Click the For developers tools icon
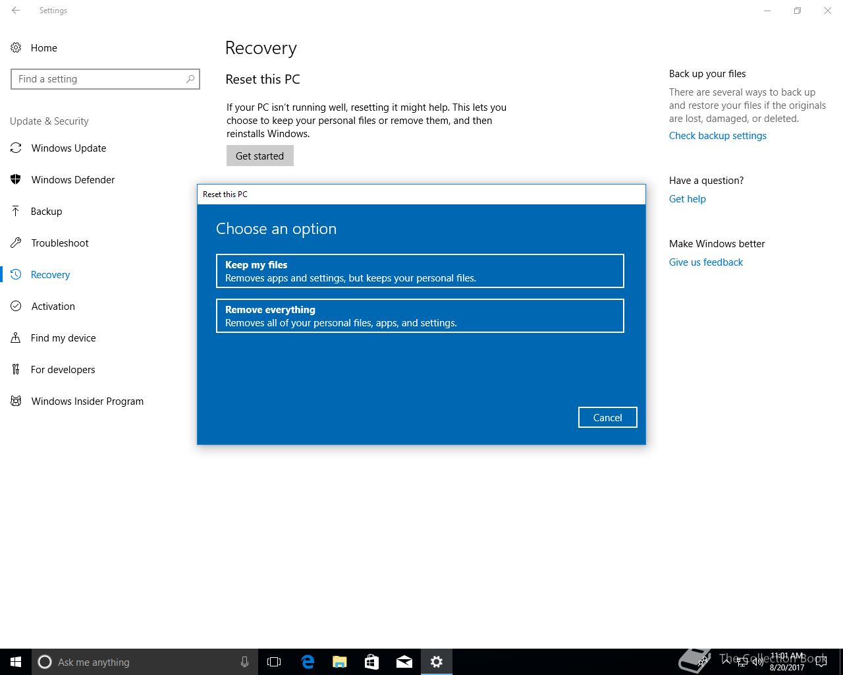The image size is (843, 675). click(x=16, y=370)
